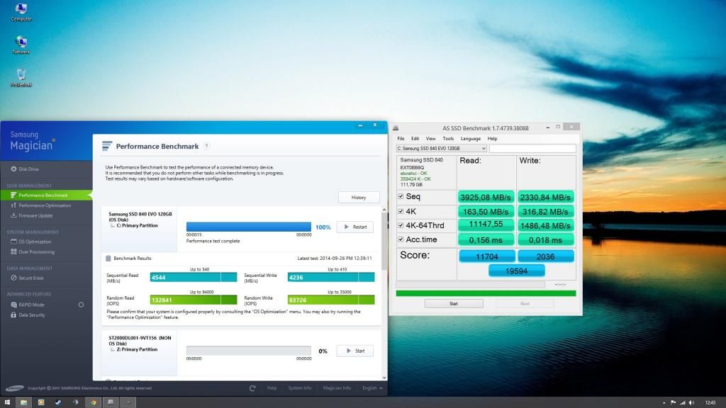Open the Language menu in AS SSD Benchmark
The image size is (726, 408).
[x=470, y=139]
